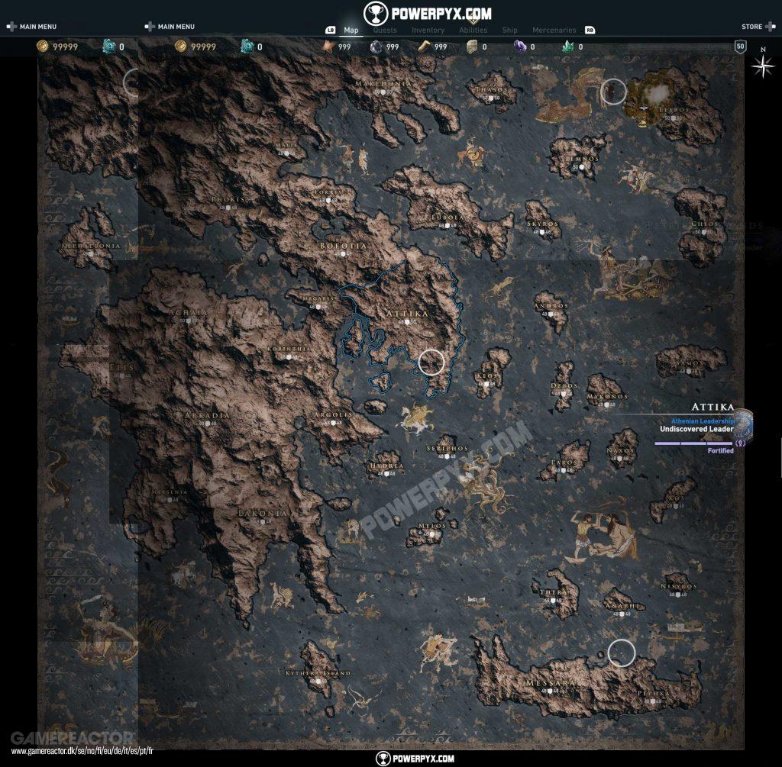The image size is (782, 767).
Task: Click the north compass rose icon
Action: (x=763, y=66)
